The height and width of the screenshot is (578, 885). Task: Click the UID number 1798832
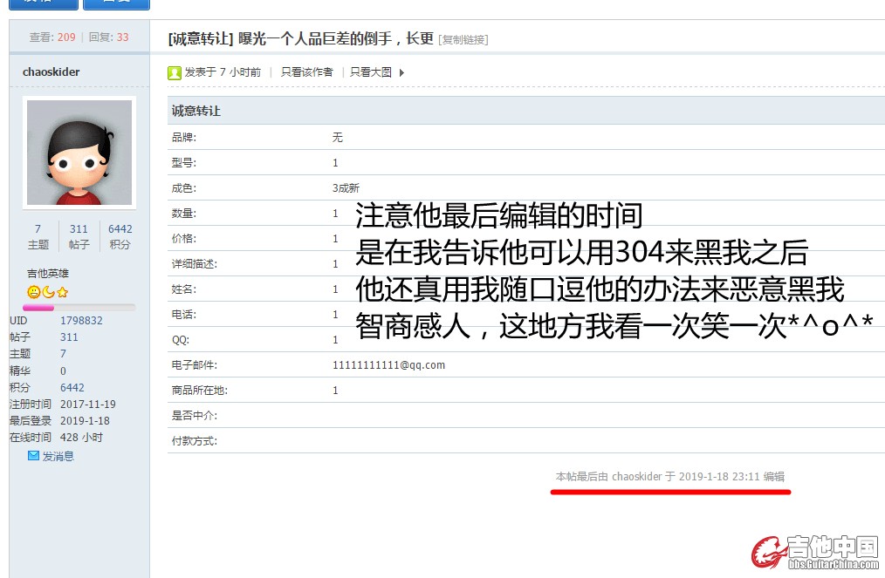(81, 321)
